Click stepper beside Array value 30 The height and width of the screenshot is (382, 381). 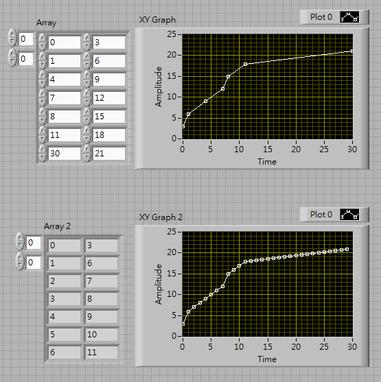click(43, 154)
